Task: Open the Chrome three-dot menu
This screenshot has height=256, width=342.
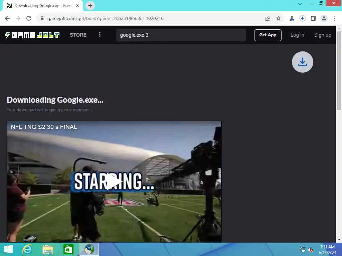Action: click(x=335, y=19)
